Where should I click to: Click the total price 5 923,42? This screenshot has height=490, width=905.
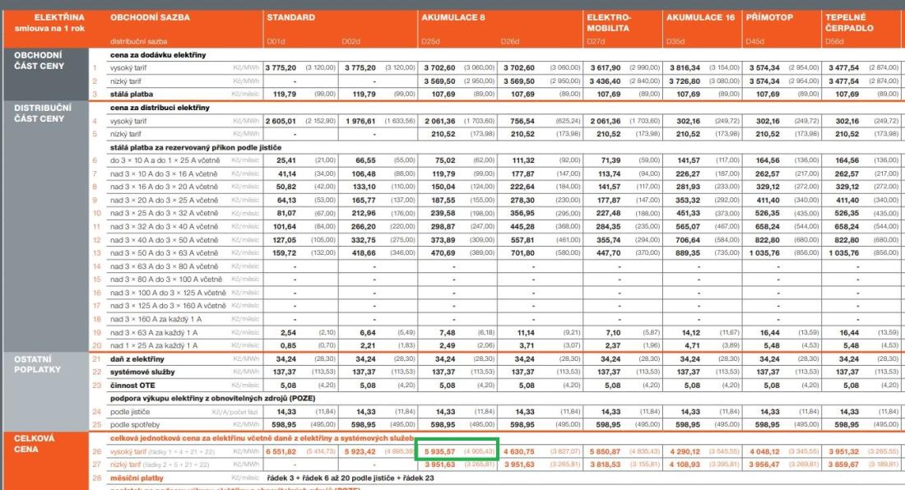point(360,451)
